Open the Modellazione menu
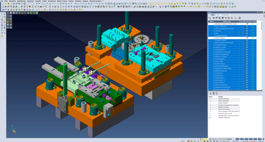265x142 pixels. point(21,1)
